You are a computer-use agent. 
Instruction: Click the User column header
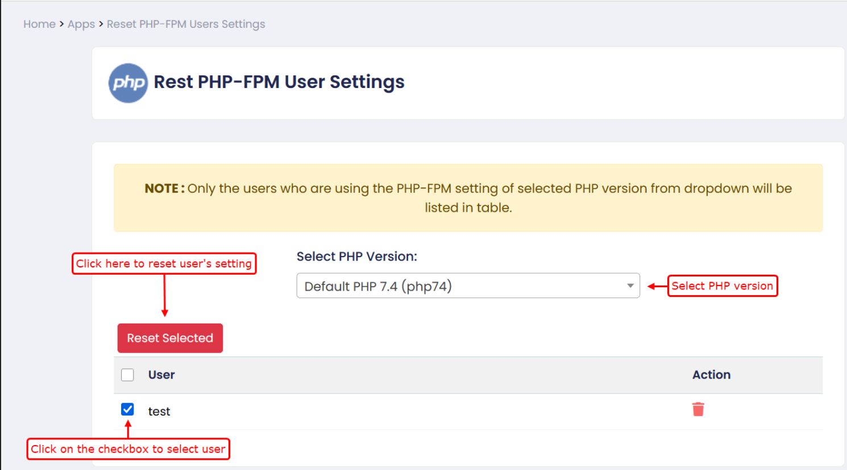click(x=161, y=375)
